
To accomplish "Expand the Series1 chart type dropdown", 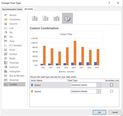I will pos(99,85).
